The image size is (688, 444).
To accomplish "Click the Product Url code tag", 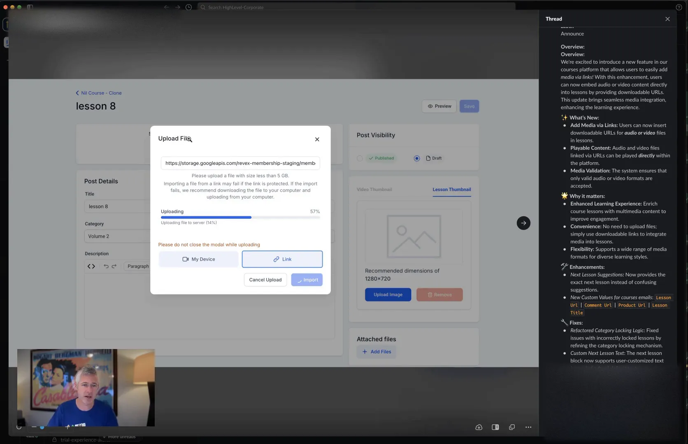I will [632, 305].
